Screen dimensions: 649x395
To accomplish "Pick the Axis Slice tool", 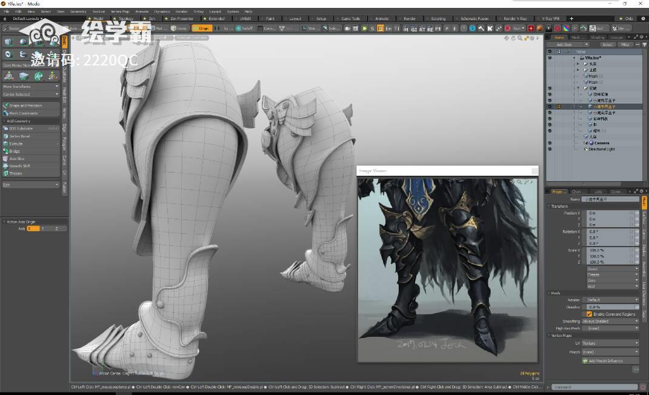I will click(x=17, y=159).
